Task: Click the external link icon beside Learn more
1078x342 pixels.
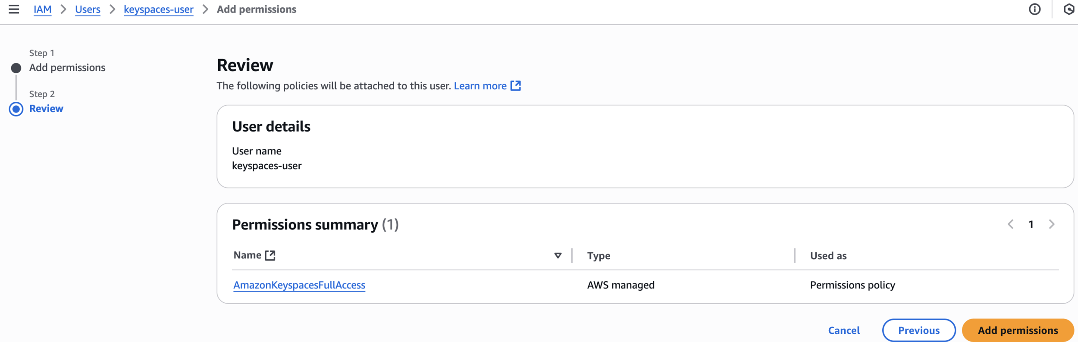Action: coord(516,86)
